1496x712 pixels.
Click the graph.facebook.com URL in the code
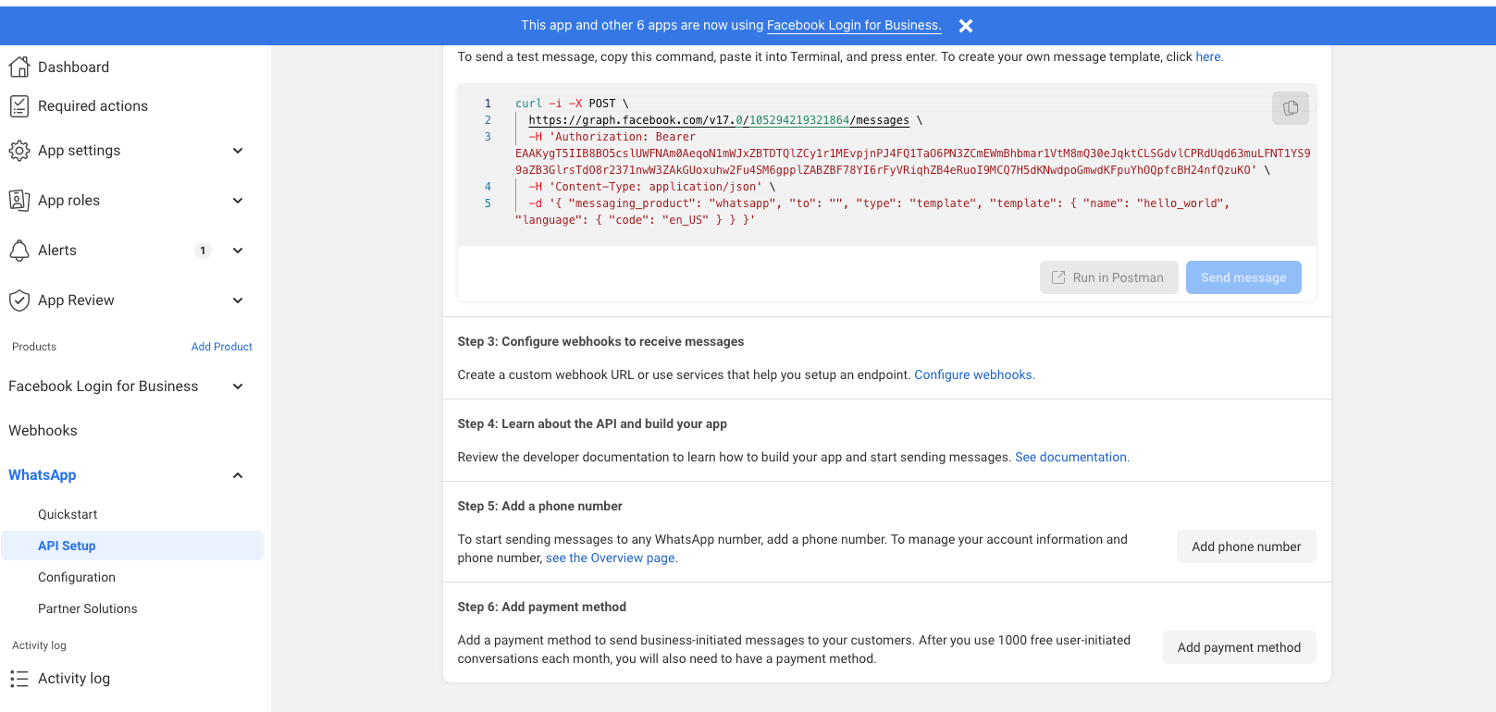[719, 120]
